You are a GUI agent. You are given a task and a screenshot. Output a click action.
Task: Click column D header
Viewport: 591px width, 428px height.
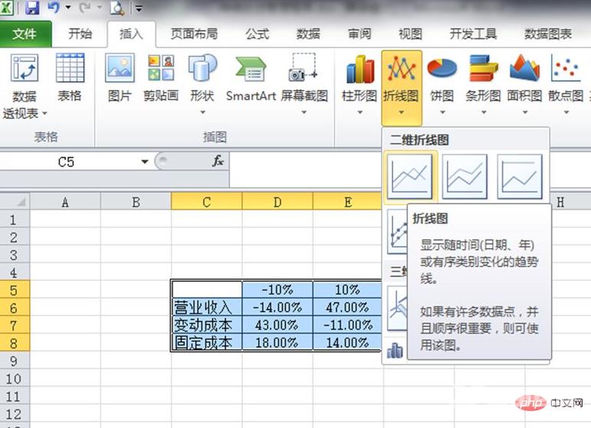(277, 201)
